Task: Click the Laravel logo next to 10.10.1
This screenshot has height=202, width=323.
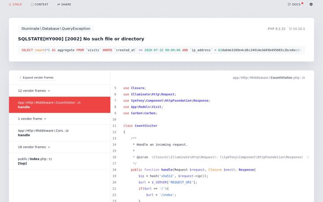Action: [290, 29]
